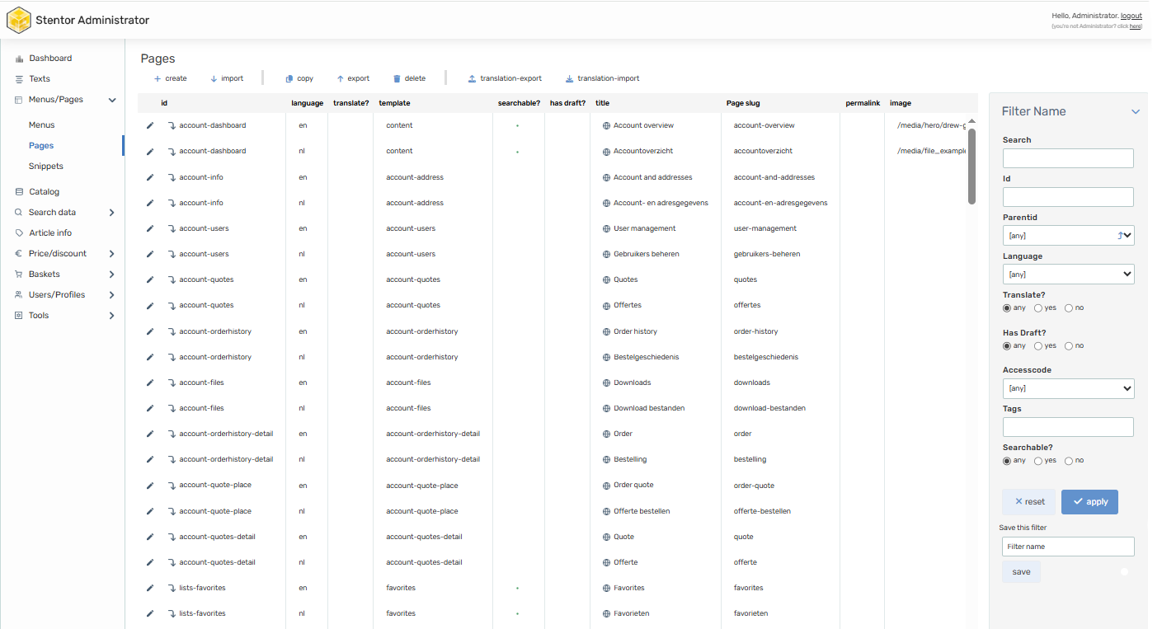Click the translation-export upload icon

[x=472, y=79]
